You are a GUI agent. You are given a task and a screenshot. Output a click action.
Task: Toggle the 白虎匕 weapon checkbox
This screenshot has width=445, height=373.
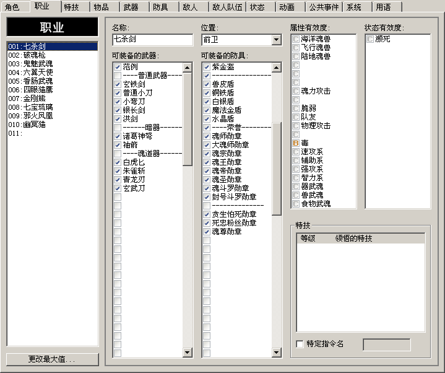(x=118, y=162)
